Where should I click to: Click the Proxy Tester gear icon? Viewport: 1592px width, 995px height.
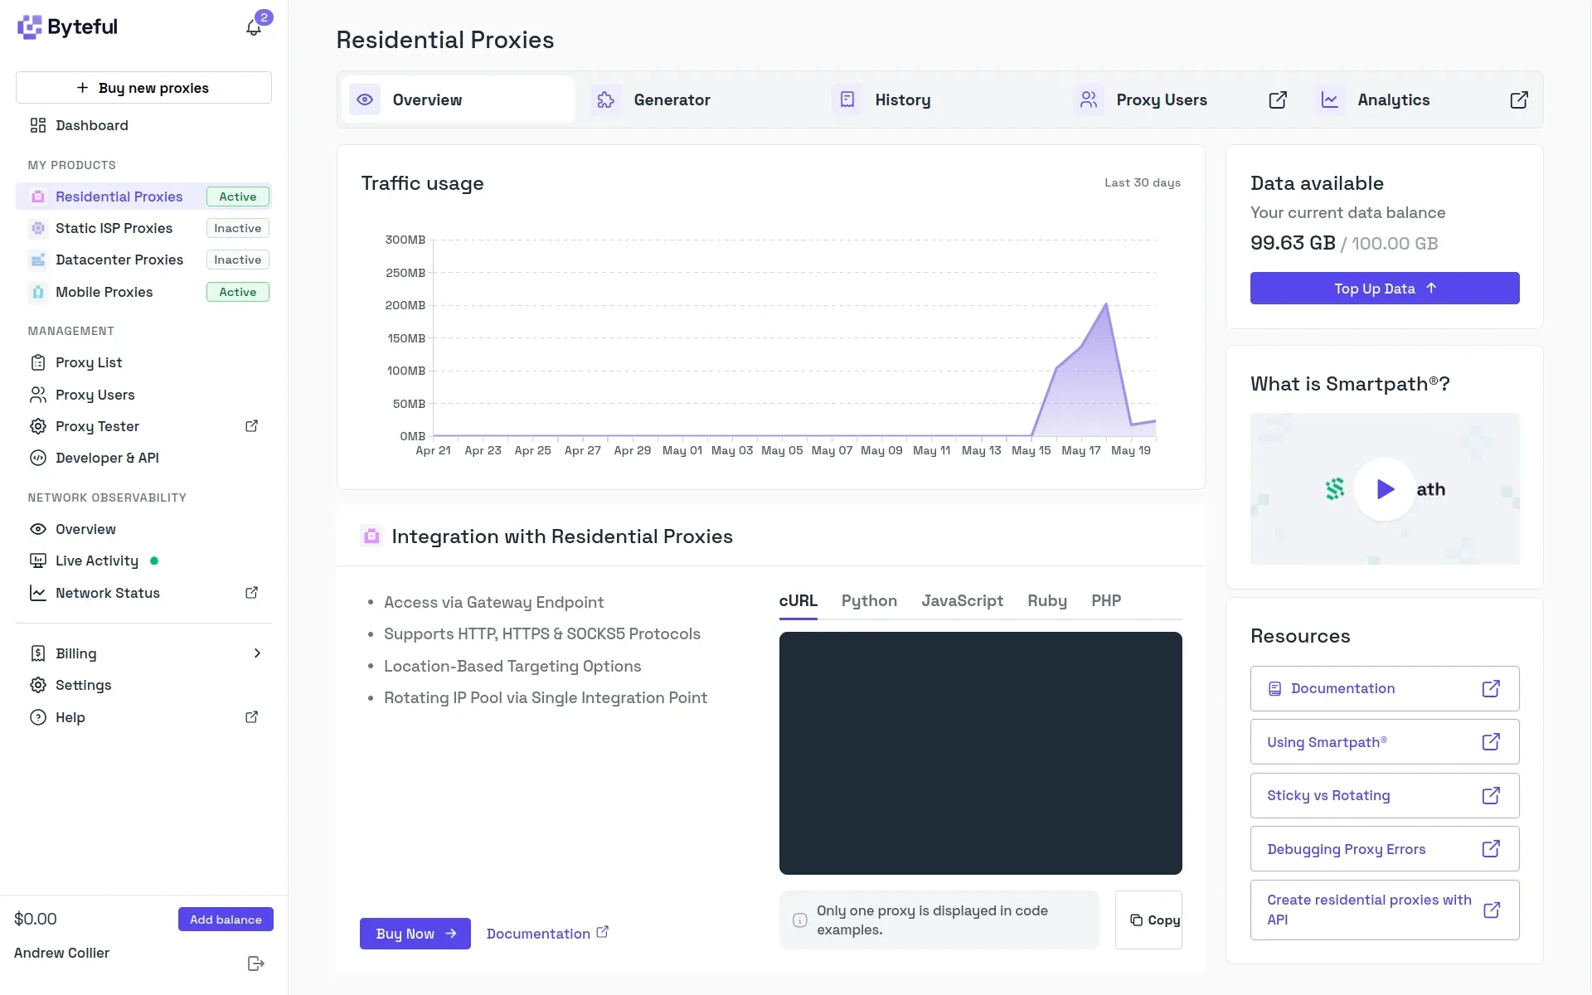[x=38, y=426]
